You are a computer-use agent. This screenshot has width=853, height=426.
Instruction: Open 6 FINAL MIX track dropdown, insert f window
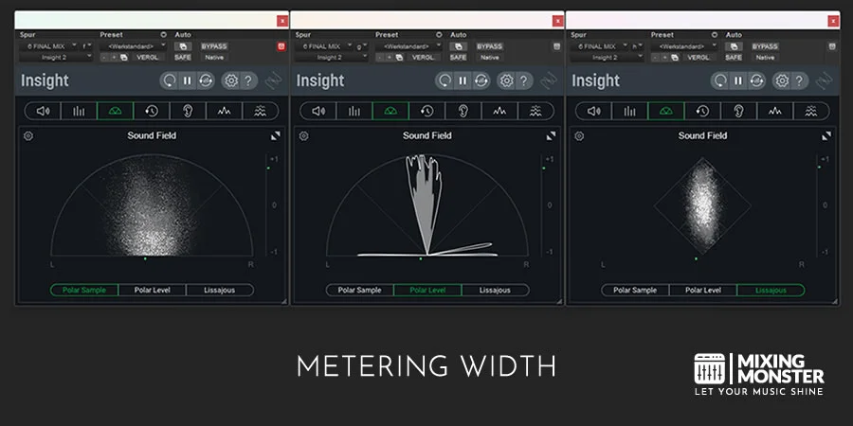49,46
